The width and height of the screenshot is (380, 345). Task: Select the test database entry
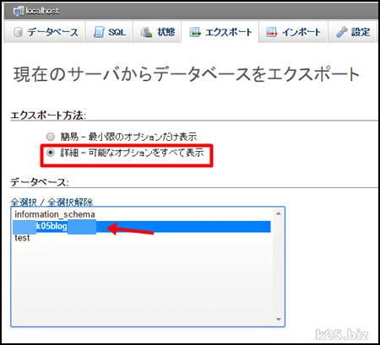click(142, 238)
